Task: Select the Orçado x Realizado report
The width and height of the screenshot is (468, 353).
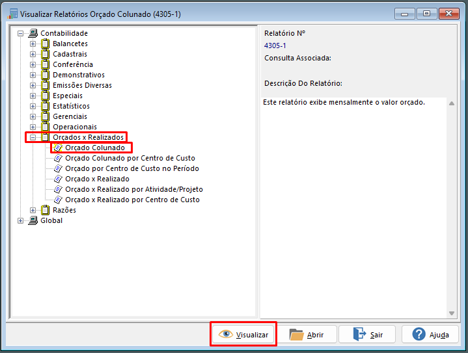Action: [x=97, y=179]
